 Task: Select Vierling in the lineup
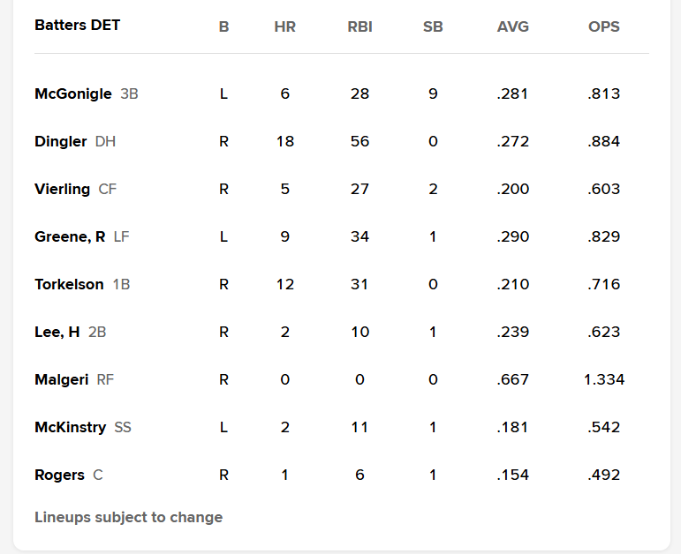pyautogui.click(x=62, y=189)
